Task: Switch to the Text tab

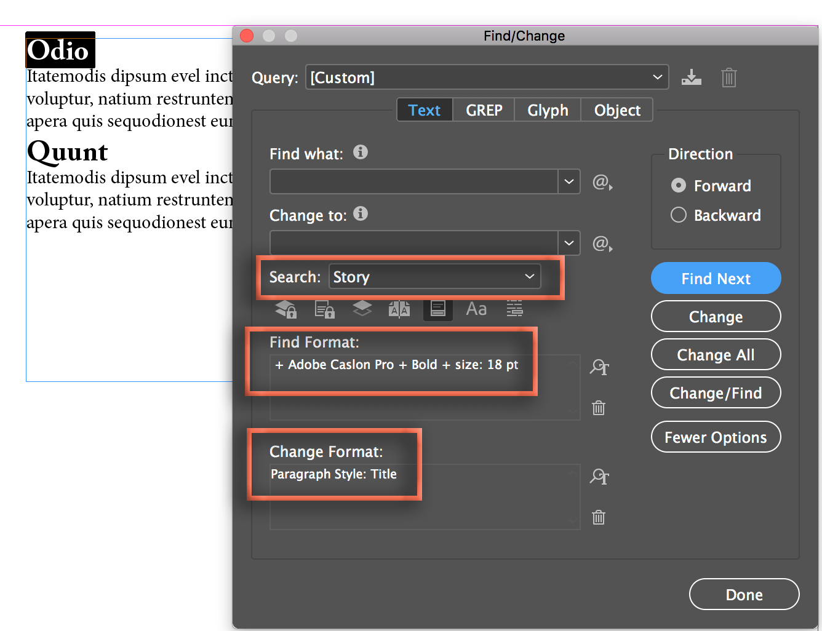Action: coord(425,110)
